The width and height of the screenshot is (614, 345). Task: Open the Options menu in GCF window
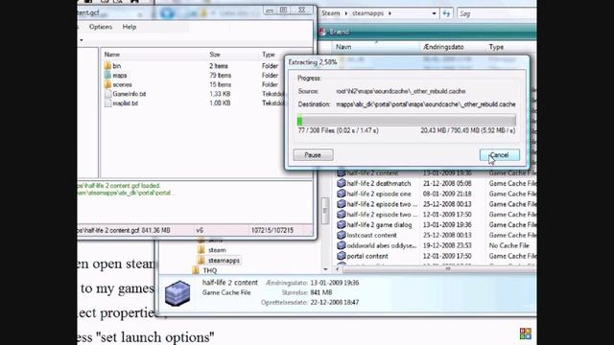[100, 27]
